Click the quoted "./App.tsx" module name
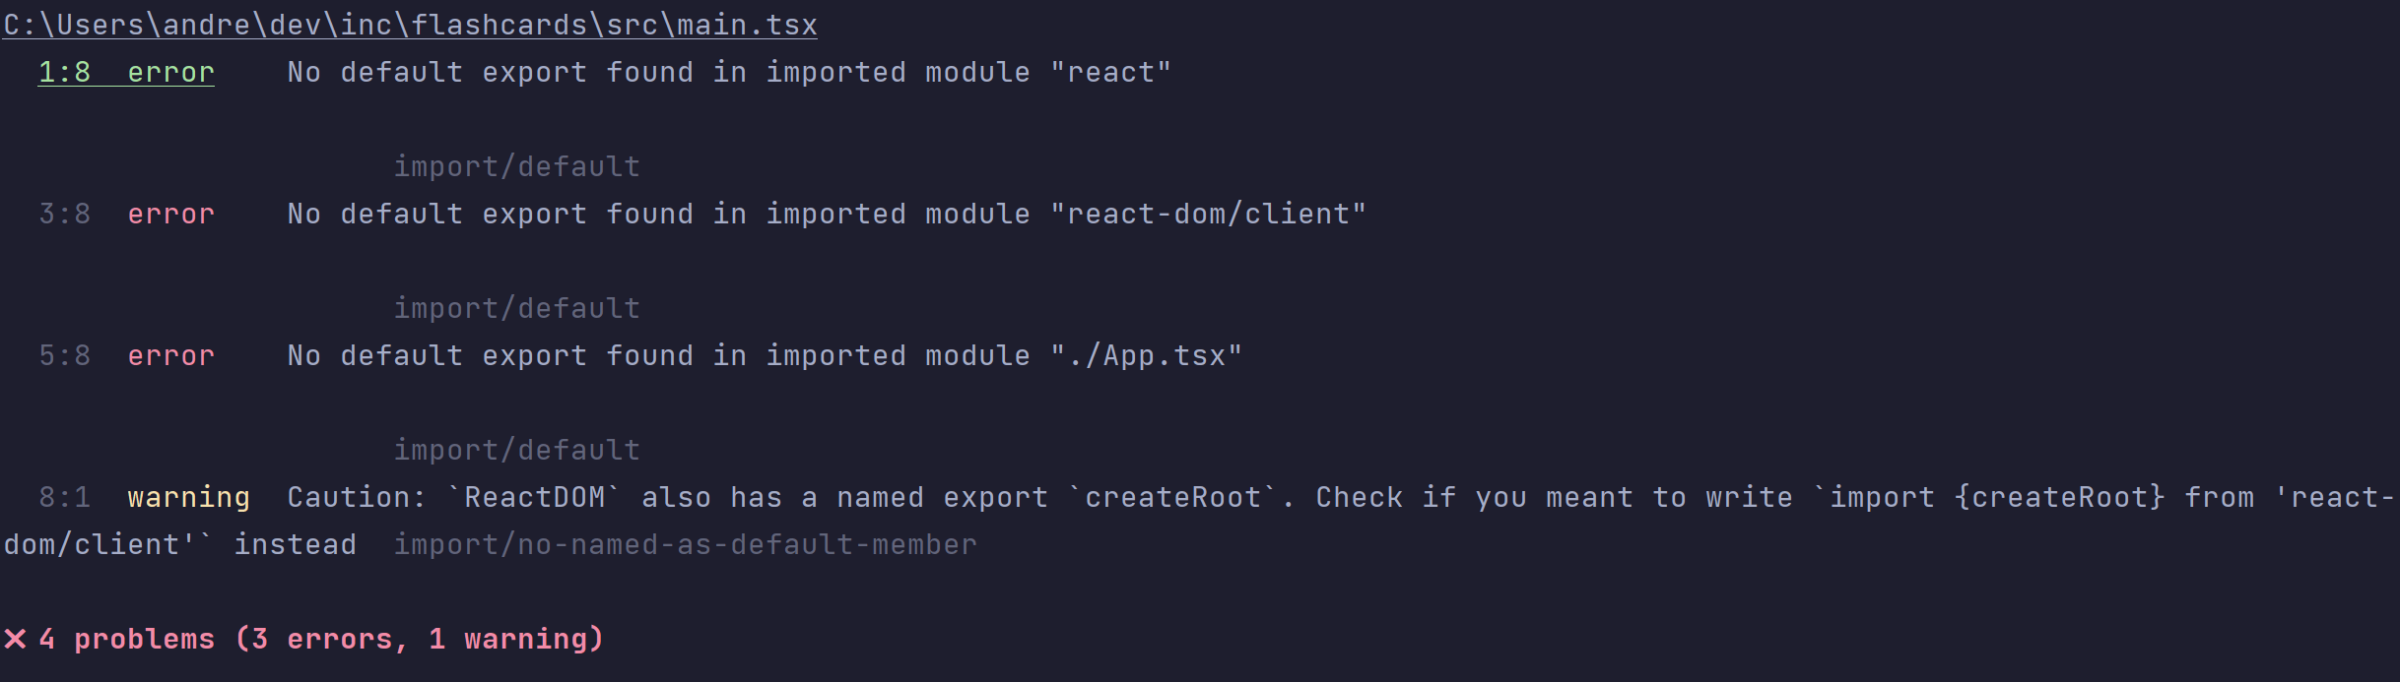The height and width of the screenshot is (682, 2400). (x=1146, y=355)
